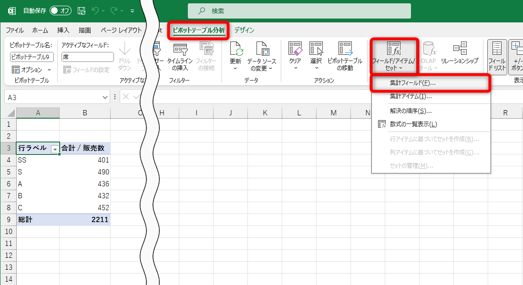Open the 行ラベル filter dropdown
This screenshot has height=285, width=523.
coord(55,149)
